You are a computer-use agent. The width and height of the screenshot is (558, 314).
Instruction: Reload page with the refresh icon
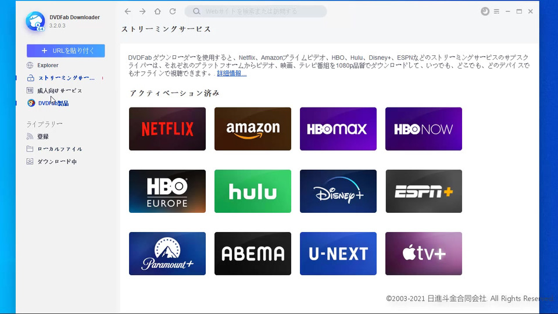click(x=173, y=12)
